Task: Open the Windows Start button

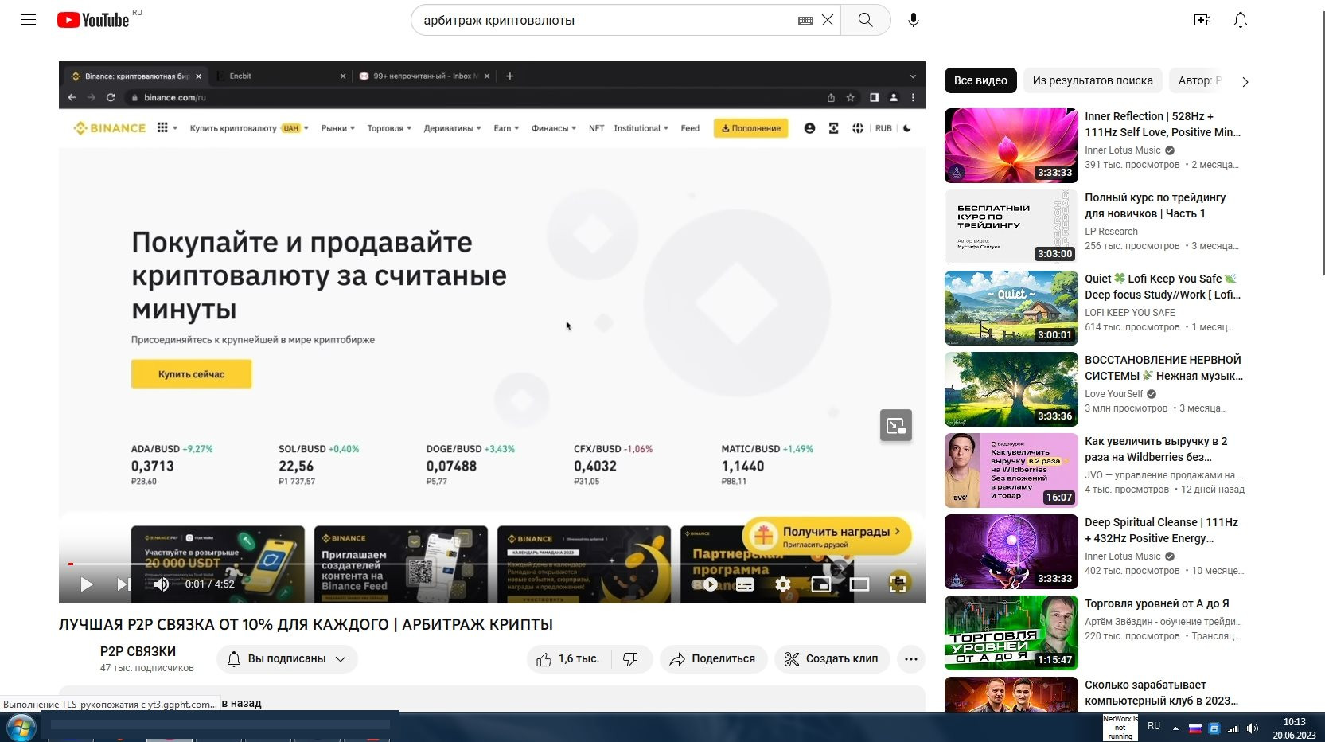Action: (21, 727)
